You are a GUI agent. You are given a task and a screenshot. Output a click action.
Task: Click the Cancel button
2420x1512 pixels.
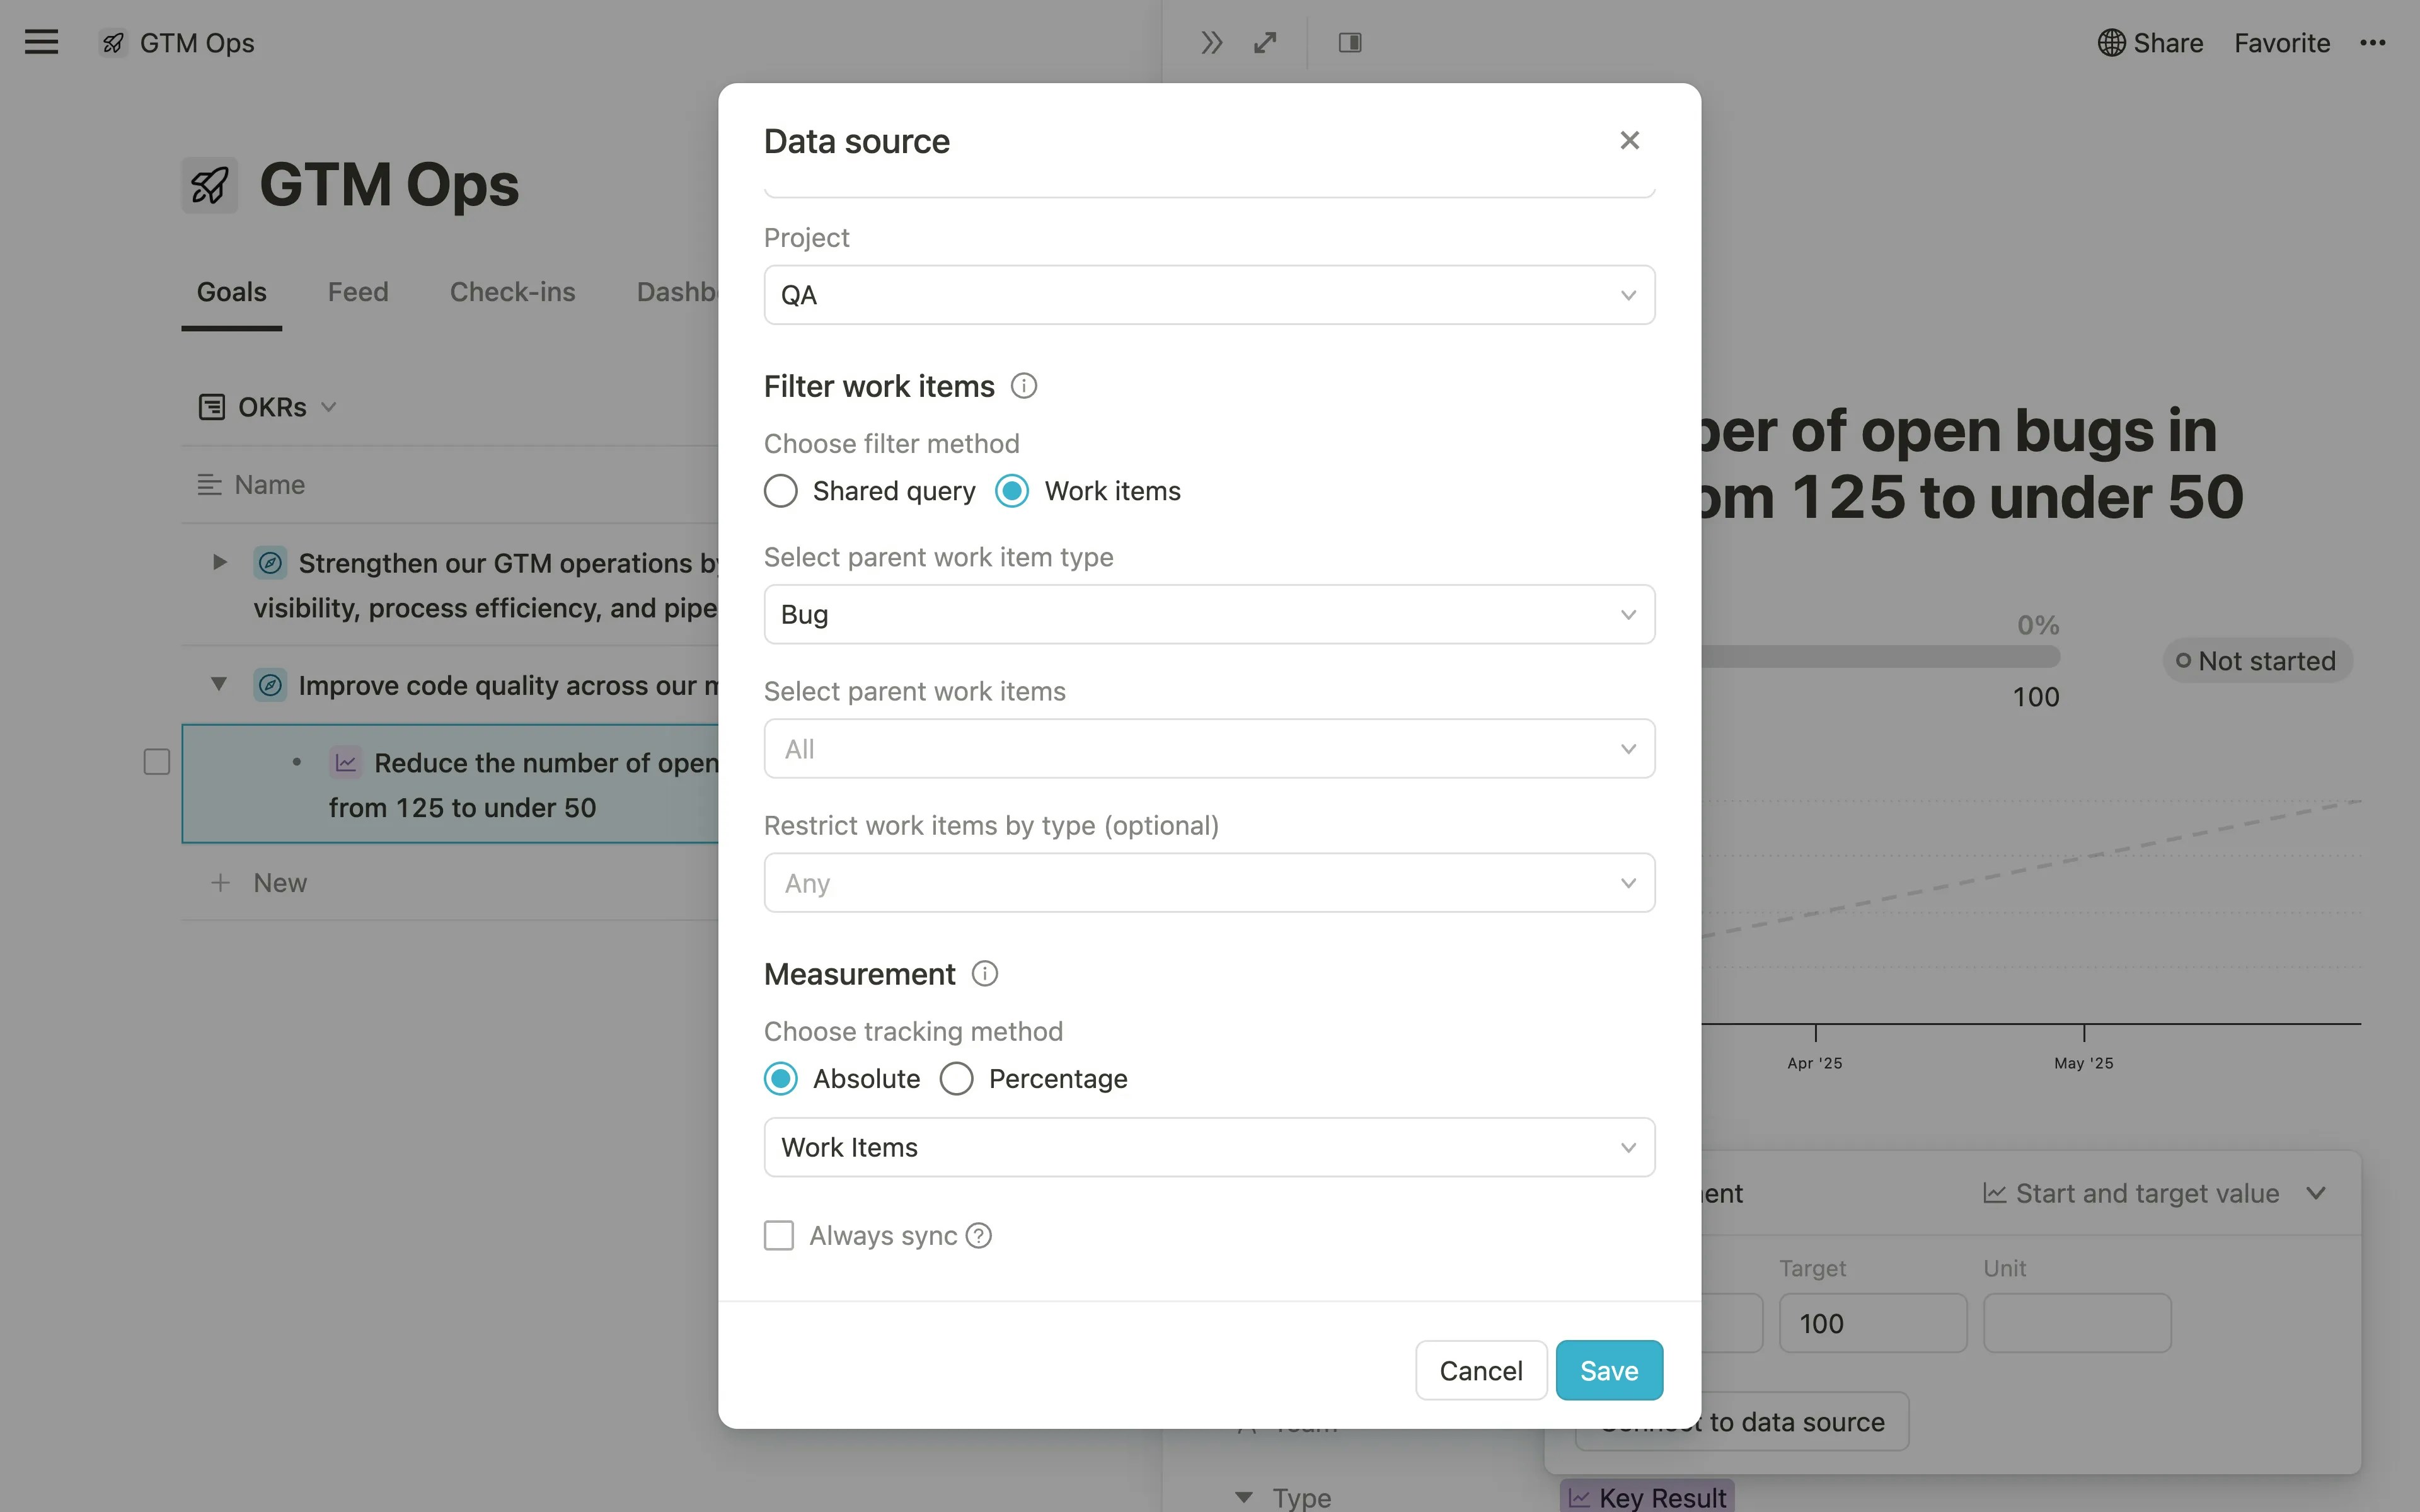point(1480,1370)
